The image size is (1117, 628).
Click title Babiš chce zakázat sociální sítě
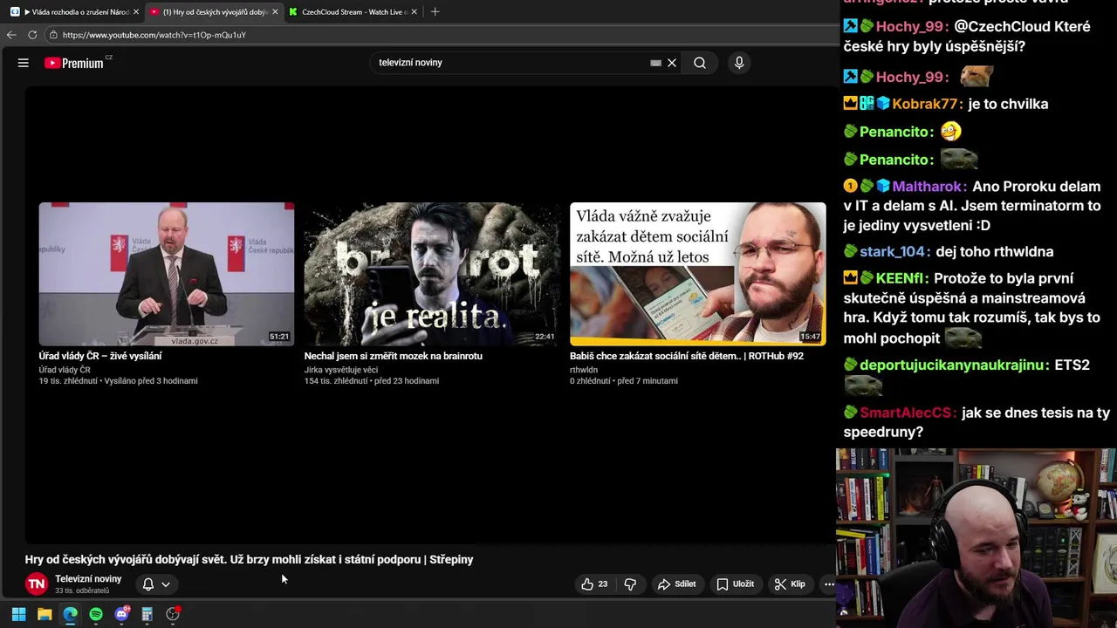[x=687, y=356]
